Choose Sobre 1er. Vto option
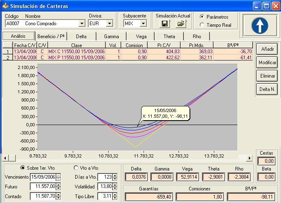281x203 pixels. click(x=23, y=168)
